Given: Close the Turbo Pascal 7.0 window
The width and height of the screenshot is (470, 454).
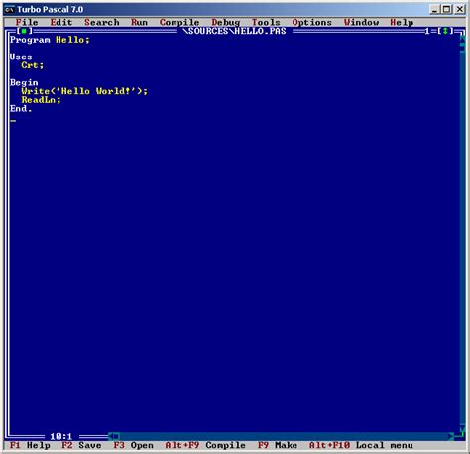Looking at the screenshot, I should (459, 9).
